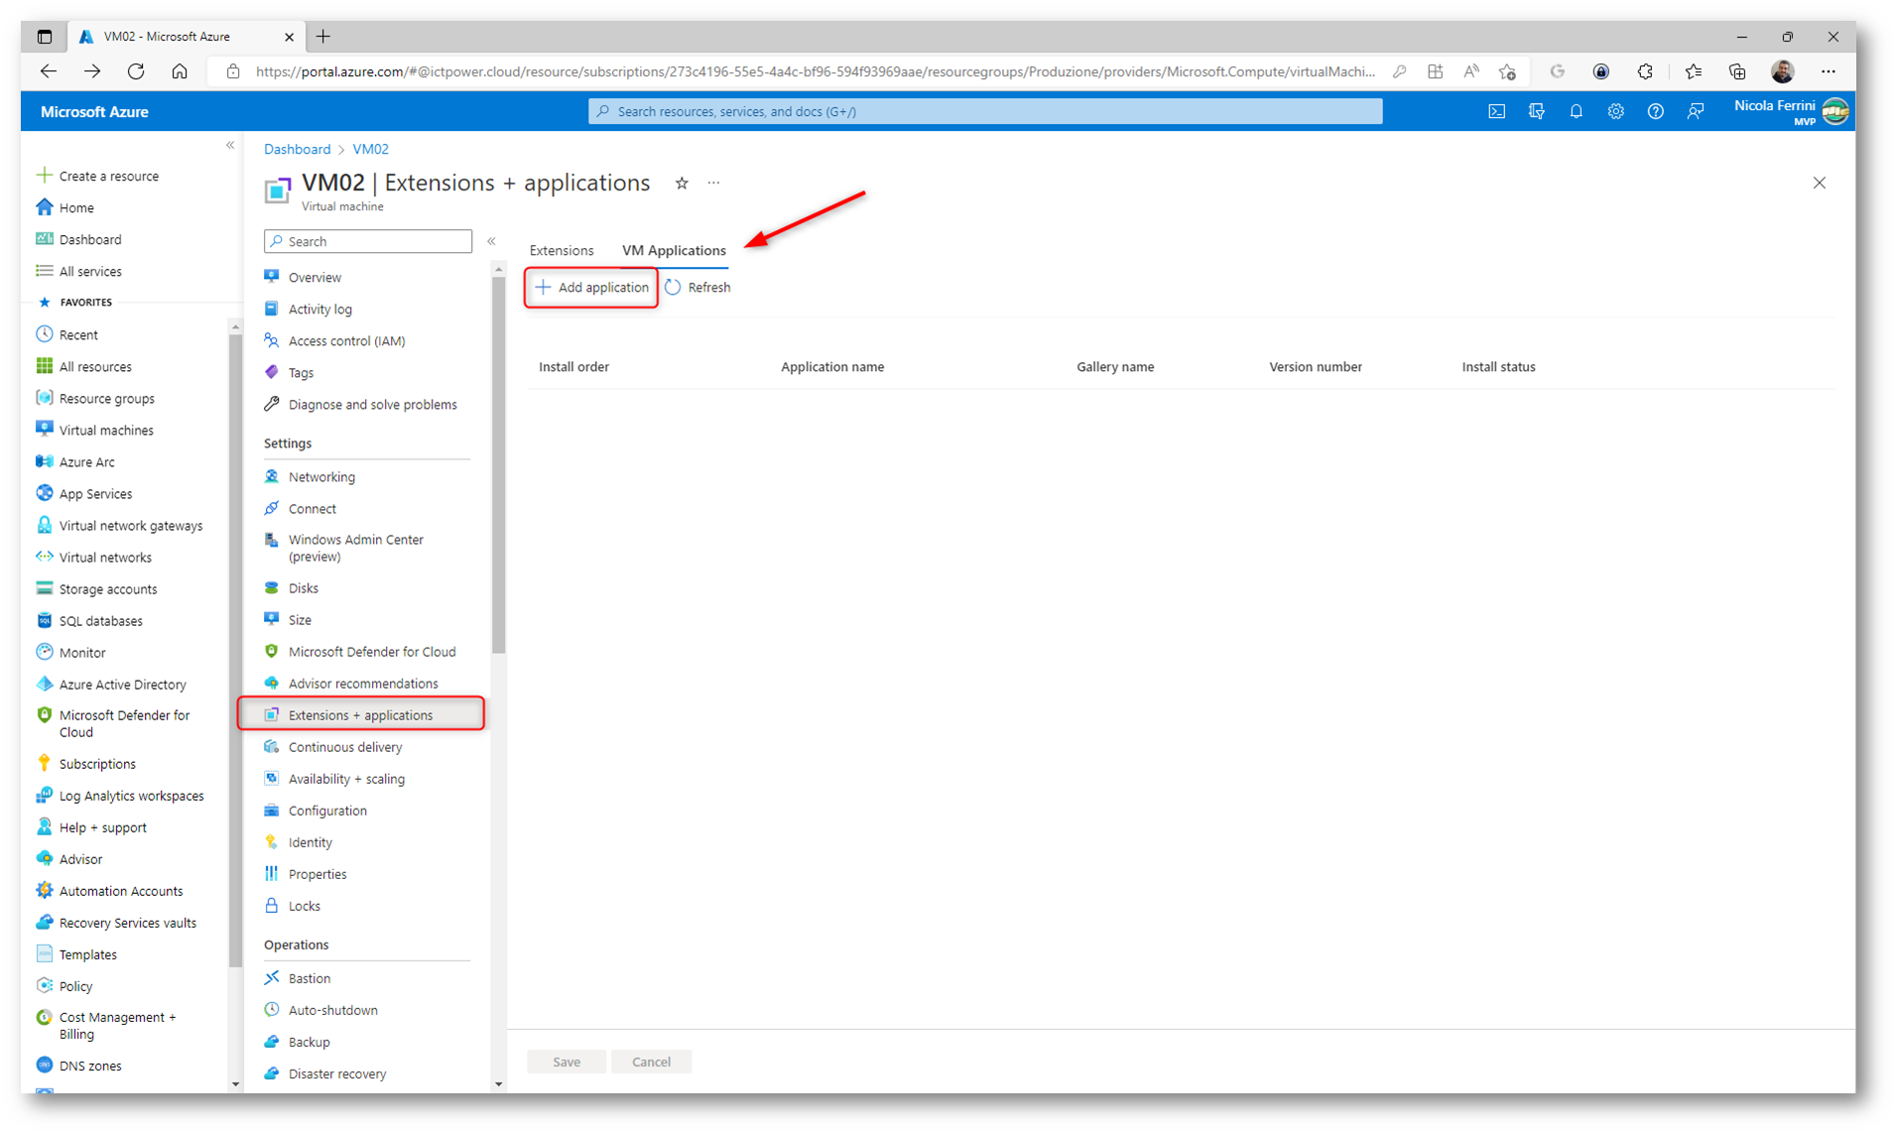The width and height of the screenshot is (1898, 1135).
Task: Focus the resource menu Search field
Action: [368, 241]
